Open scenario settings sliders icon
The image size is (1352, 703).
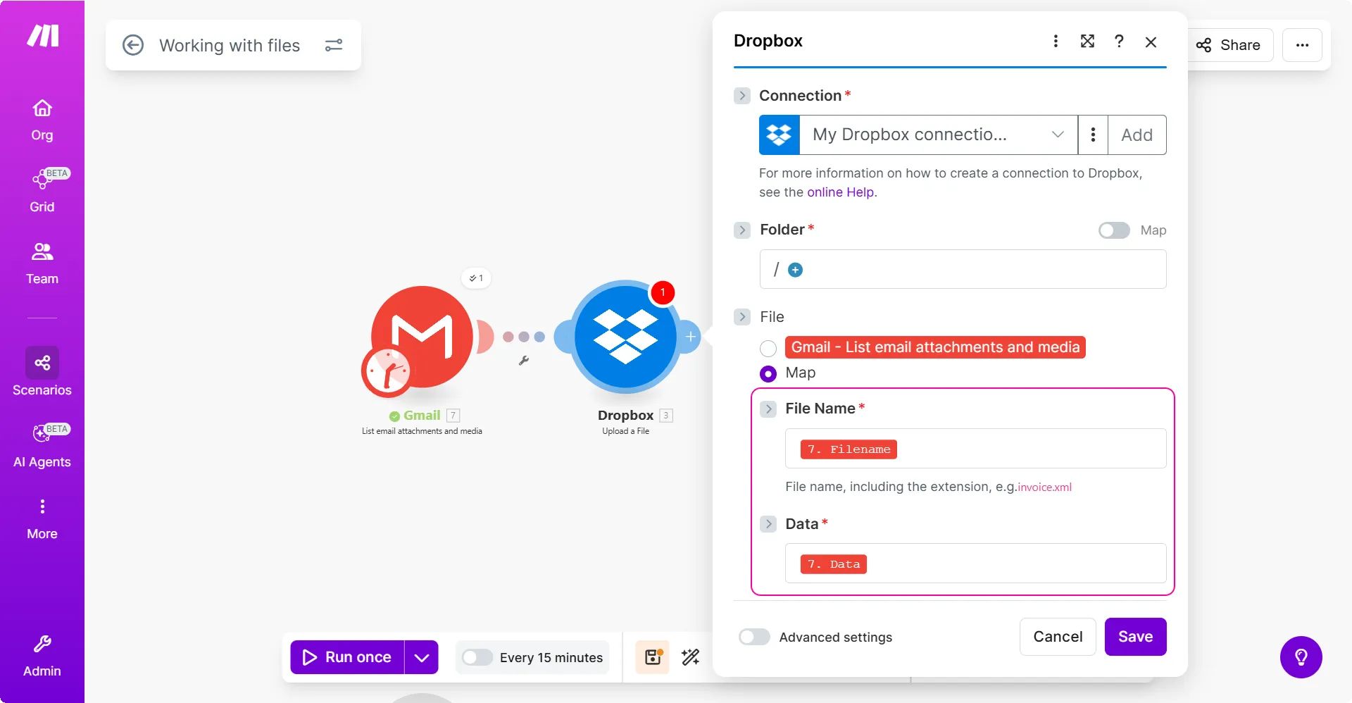click(334, 45)
